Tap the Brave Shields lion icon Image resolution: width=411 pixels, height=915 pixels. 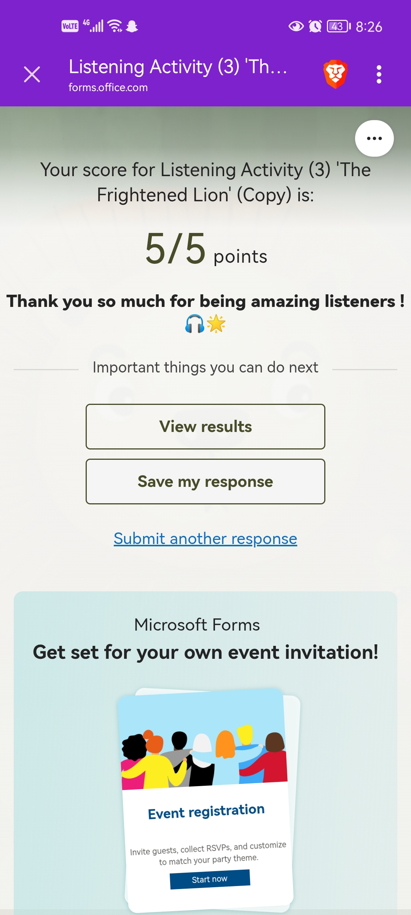[335, 74]
